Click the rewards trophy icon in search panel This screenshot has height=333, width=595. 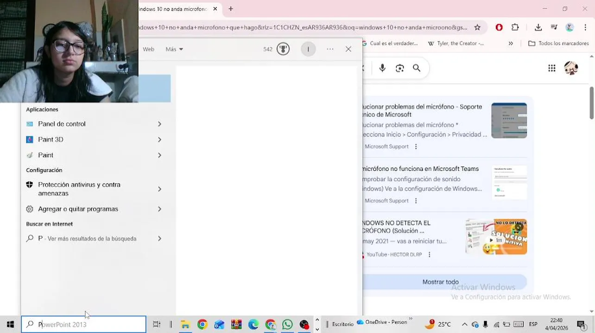[283, 49]
